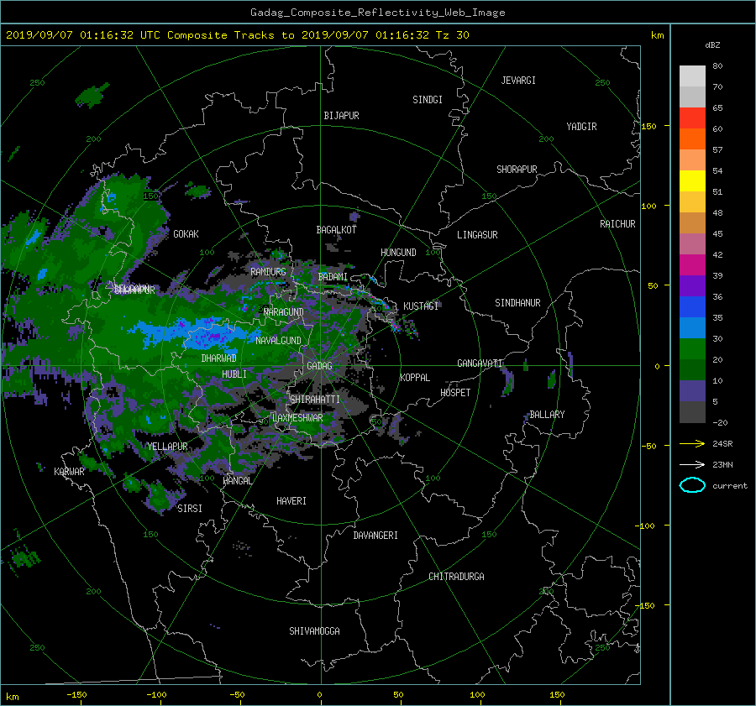Click the DHARWAD label
Image resolution: width=756 pixels, height=706 pixels.
click(x=218, y=358)
